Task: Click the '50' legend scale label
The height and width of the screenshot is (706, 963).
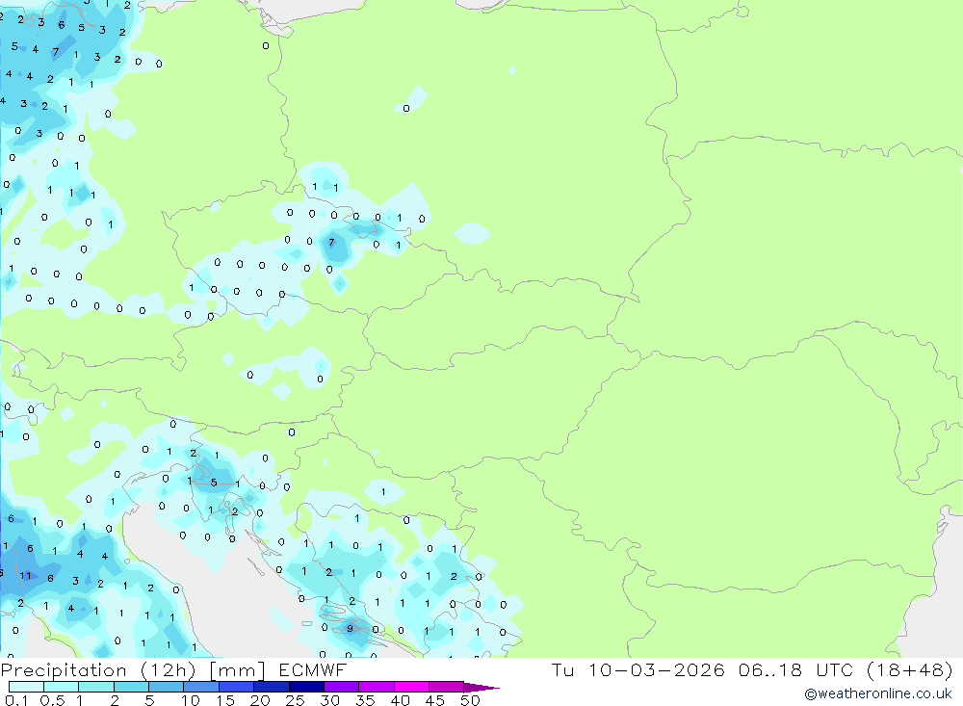Action: pyautogui.click(x=470, y=700)
